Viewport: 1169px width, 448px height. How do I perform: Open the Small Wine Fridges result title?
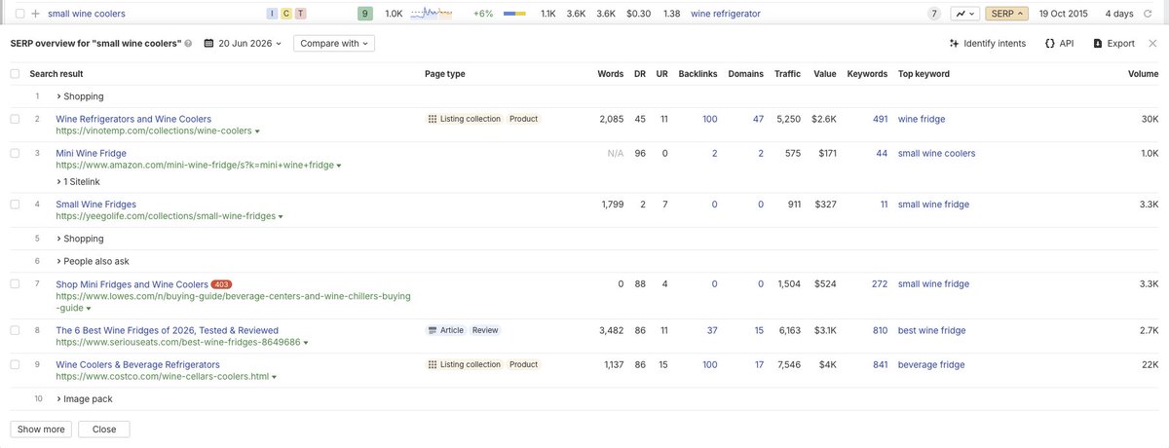(x=95, y=205)
